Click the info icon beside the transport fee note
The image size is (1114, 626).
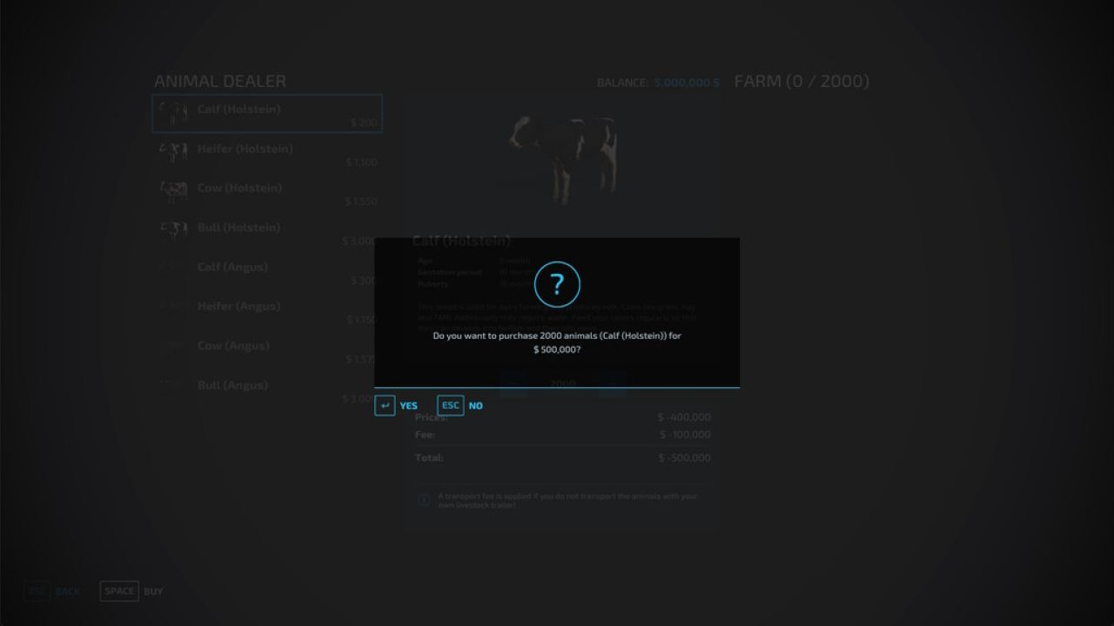424,500
